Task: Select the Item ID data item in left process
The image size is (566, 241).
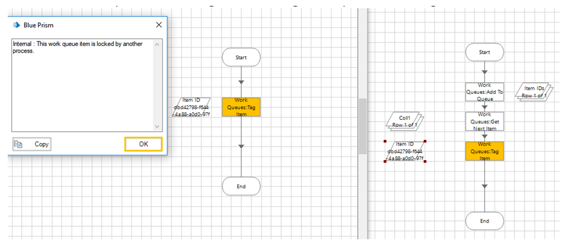Action: tap(191, 107)
